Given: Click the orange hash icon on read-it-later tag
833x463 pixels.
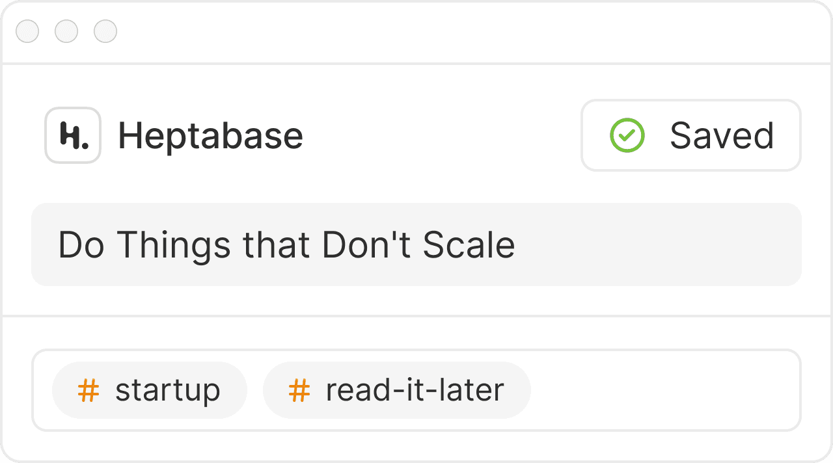Looking at the screenshot, I should 299,390.
